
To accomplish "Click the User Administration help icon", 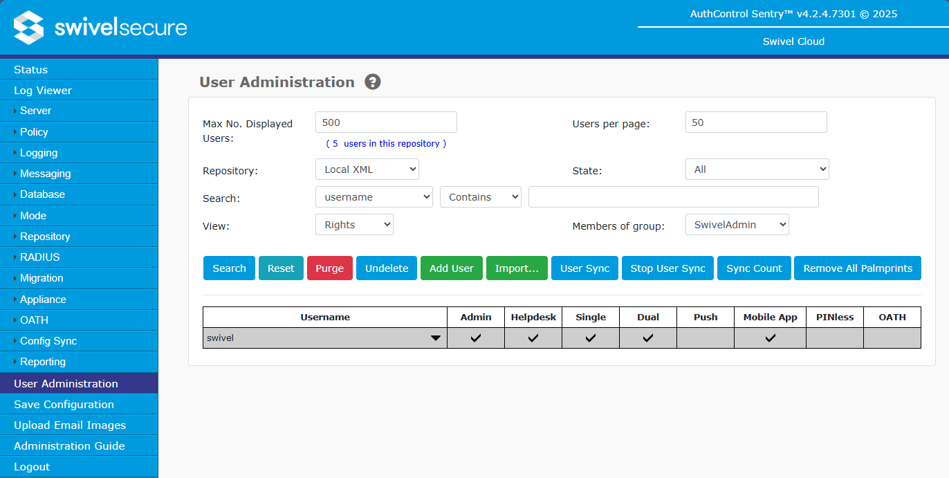I will click(372, 82).
